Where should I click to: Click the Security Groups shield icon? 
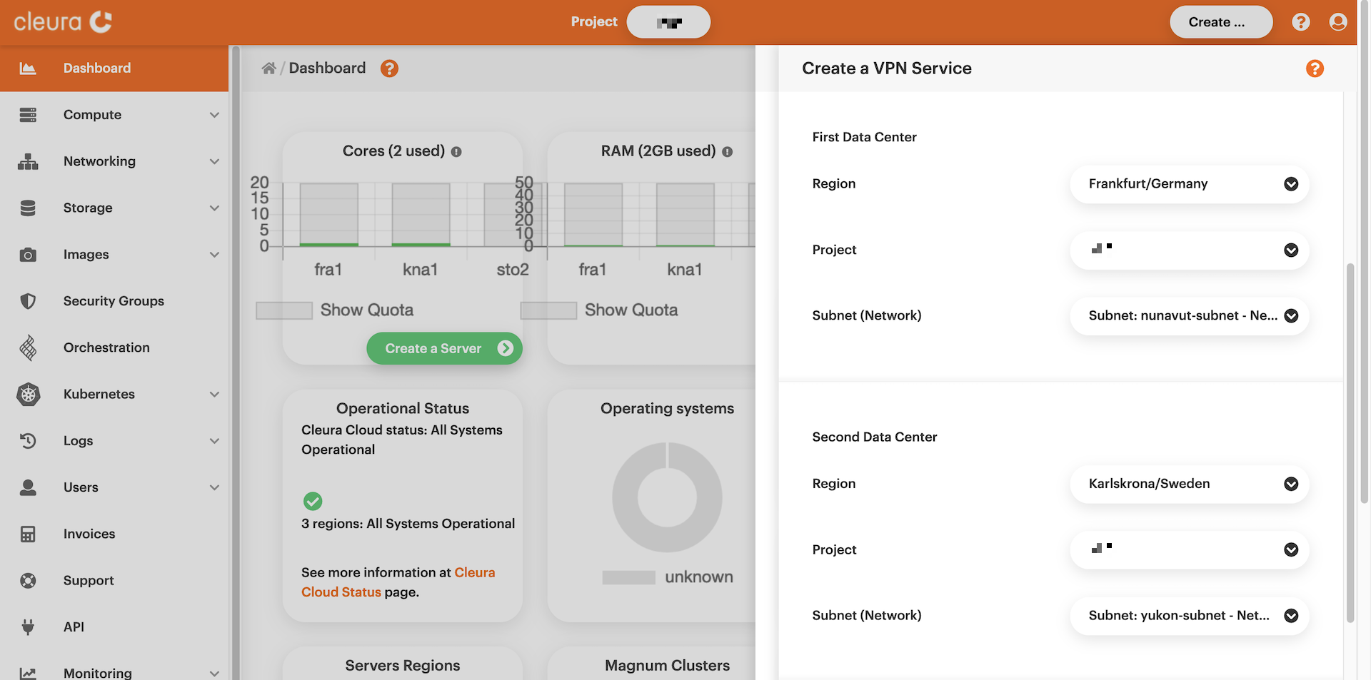(x=28, y=300)
